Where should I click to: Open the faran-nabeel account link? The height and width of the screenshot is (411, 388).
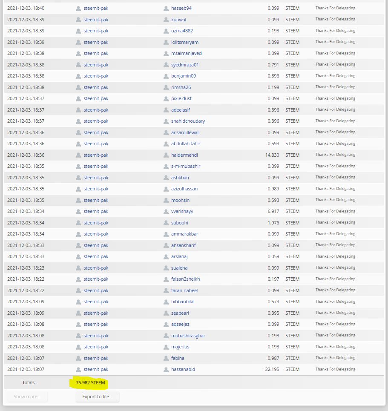tap(184, 290)
